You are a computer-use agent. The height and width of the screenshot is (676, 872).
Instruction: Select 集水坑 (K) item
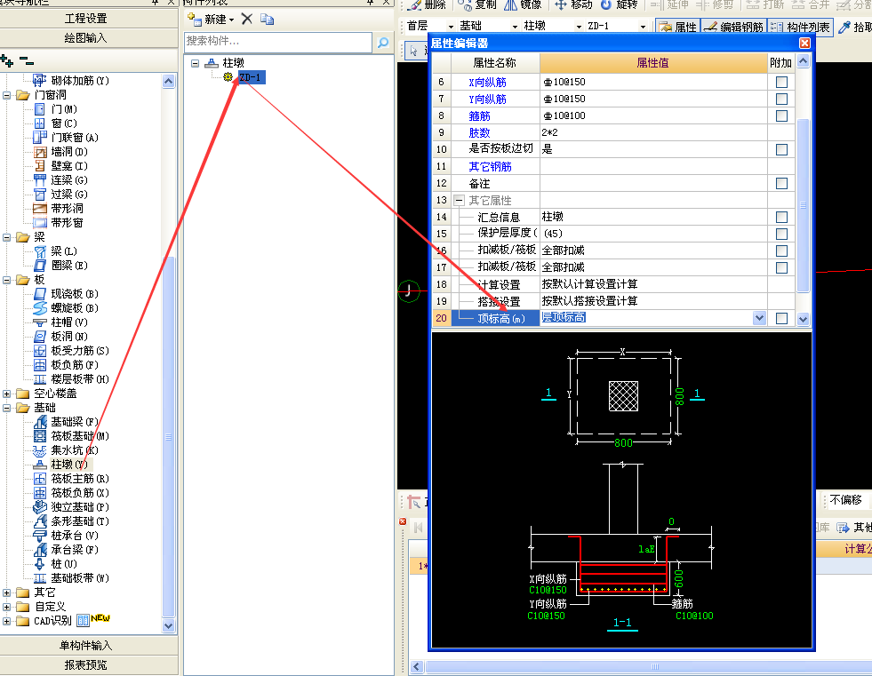pos(66,450)
